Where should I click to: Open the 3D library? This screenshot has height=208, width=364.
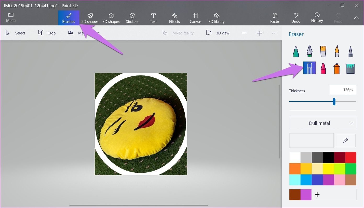[x=217, y=18]
